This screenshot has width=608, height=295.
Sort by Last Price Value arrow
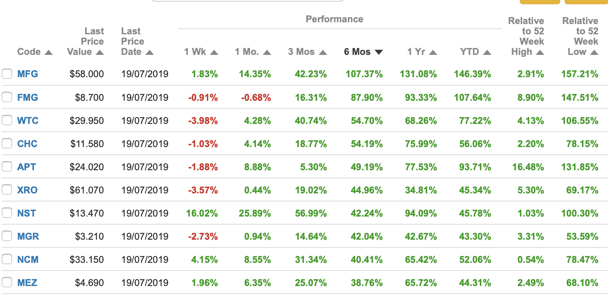pyautogui.click(x=100, y=52)
